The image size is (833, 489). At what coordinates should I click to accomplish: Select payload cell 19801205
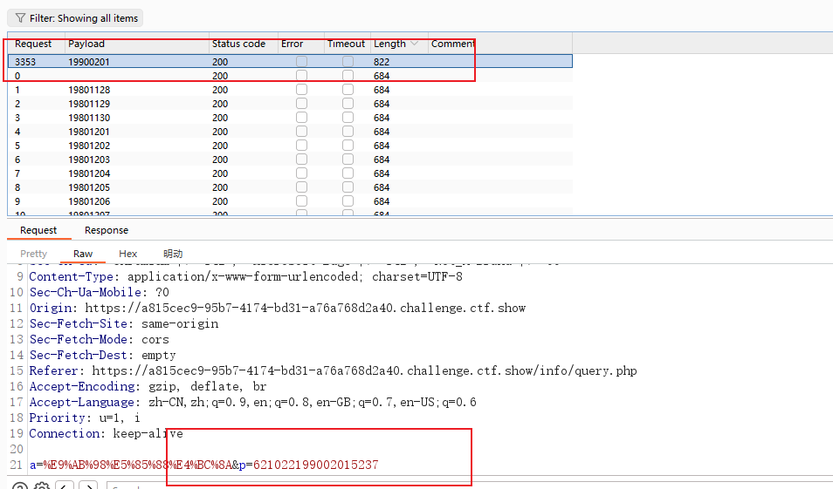click(x=89, y=187)
